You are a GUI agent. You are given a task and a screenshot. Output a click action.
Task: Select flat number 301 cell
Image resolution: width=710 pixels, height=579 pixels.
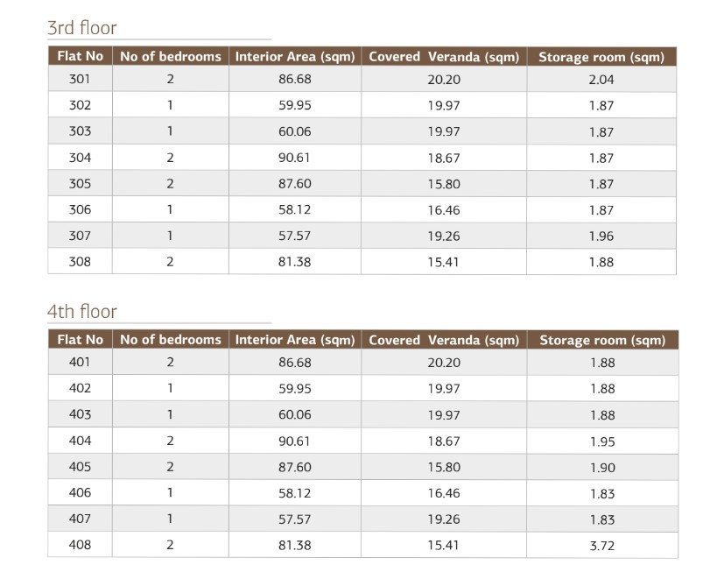click(80, 79)
